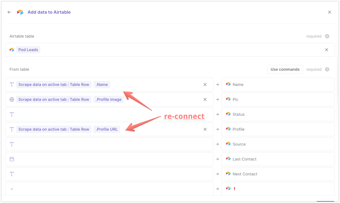The image size is (340, 203).
Task: Click Airtable icon beside Pic column
Action: click(228, 99)
